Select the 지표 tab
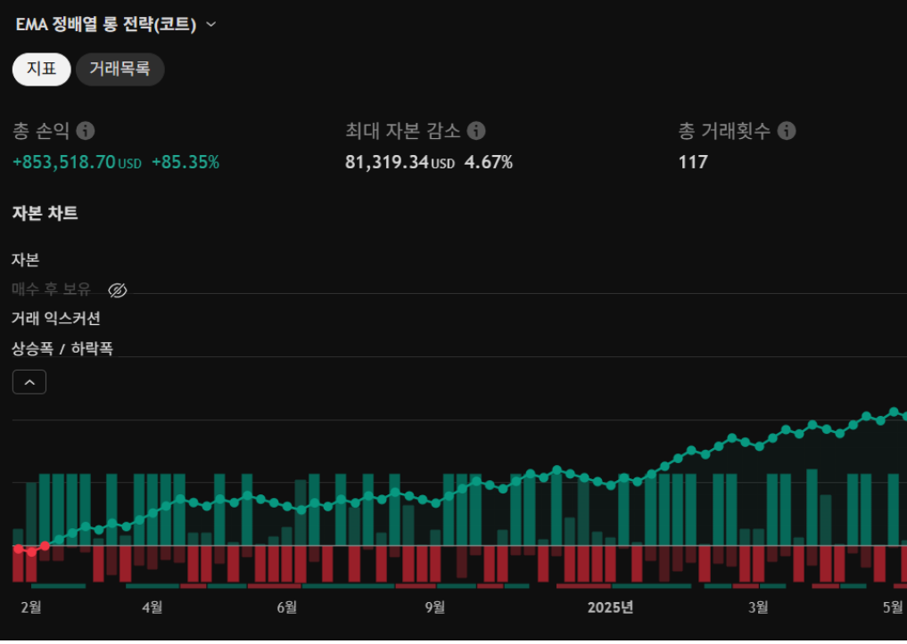907x644 pixels. [x=41, y=69]
